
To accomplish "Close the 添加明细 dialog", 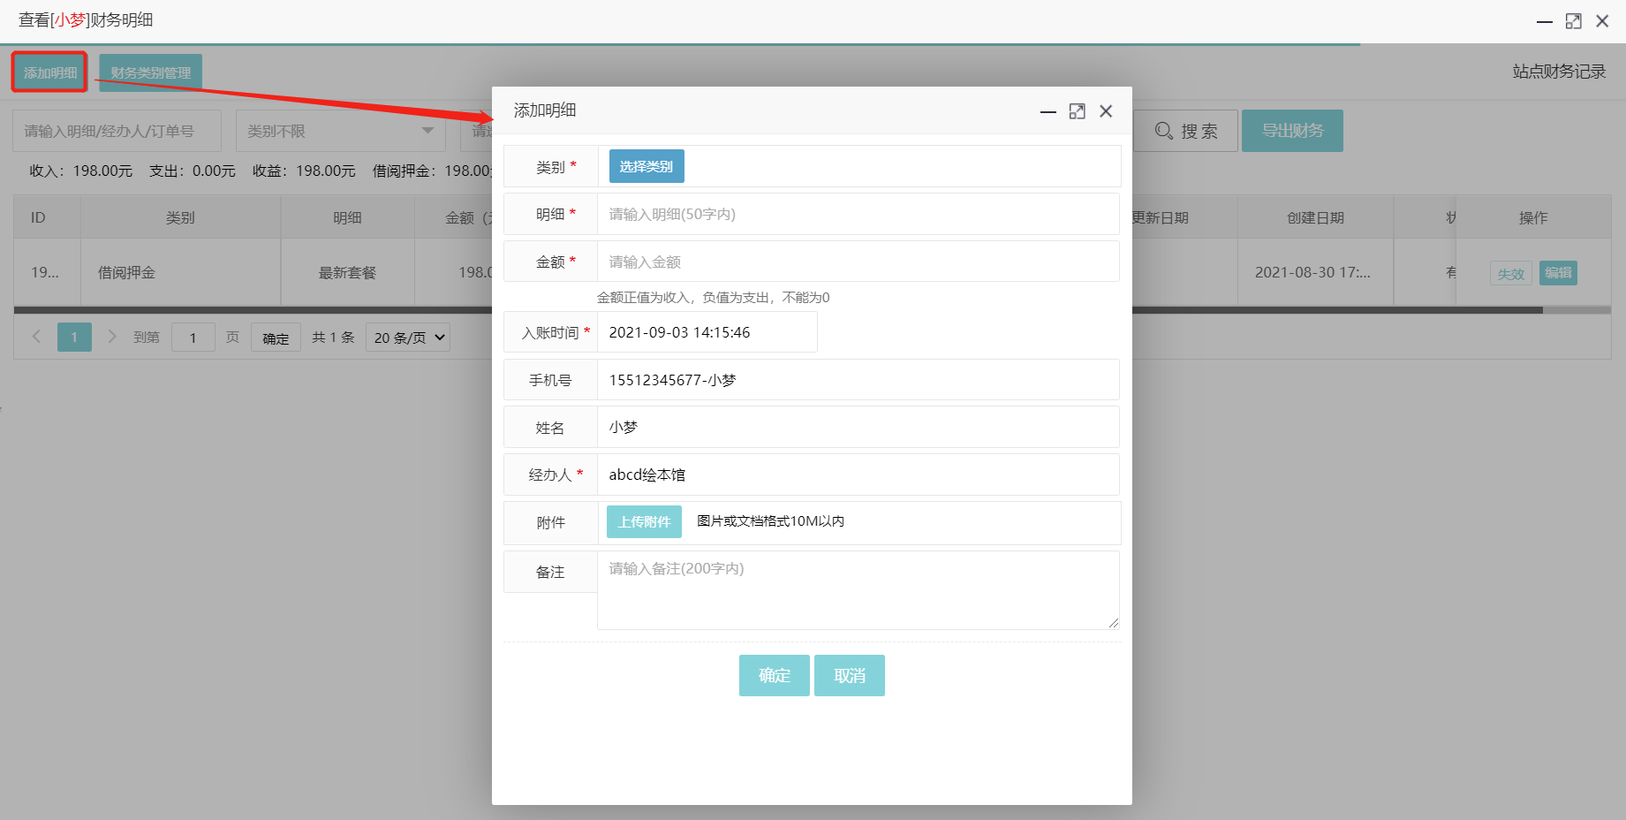I will coord(1106,111).
